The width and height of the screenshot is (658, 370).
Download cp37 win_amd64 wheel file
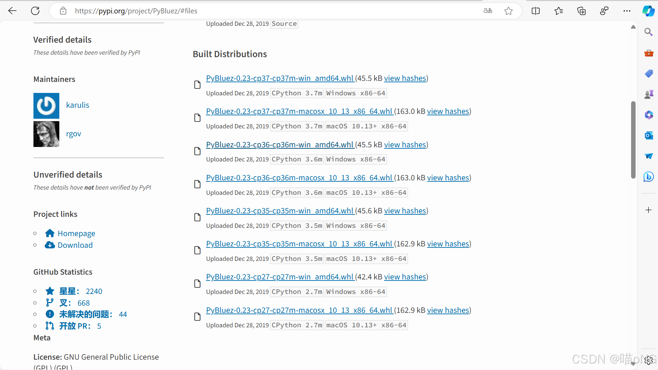pos(280,78)
